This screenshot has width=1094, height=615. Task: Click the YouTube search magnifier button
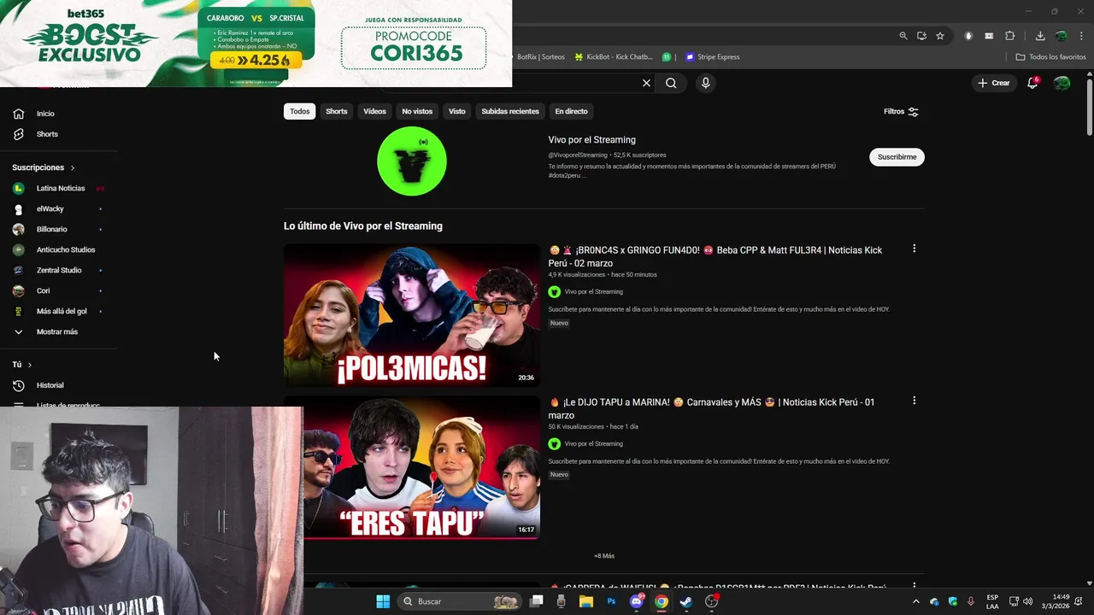tap(671, 83)
